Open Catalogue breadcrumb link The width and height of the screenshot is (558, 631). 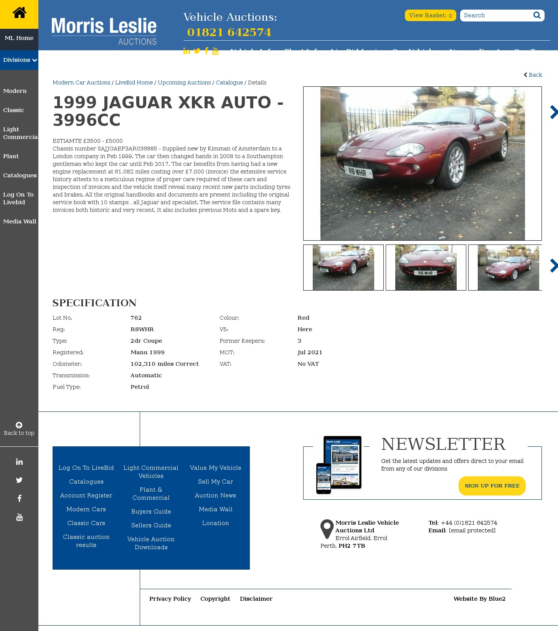(x=229, y=83)
